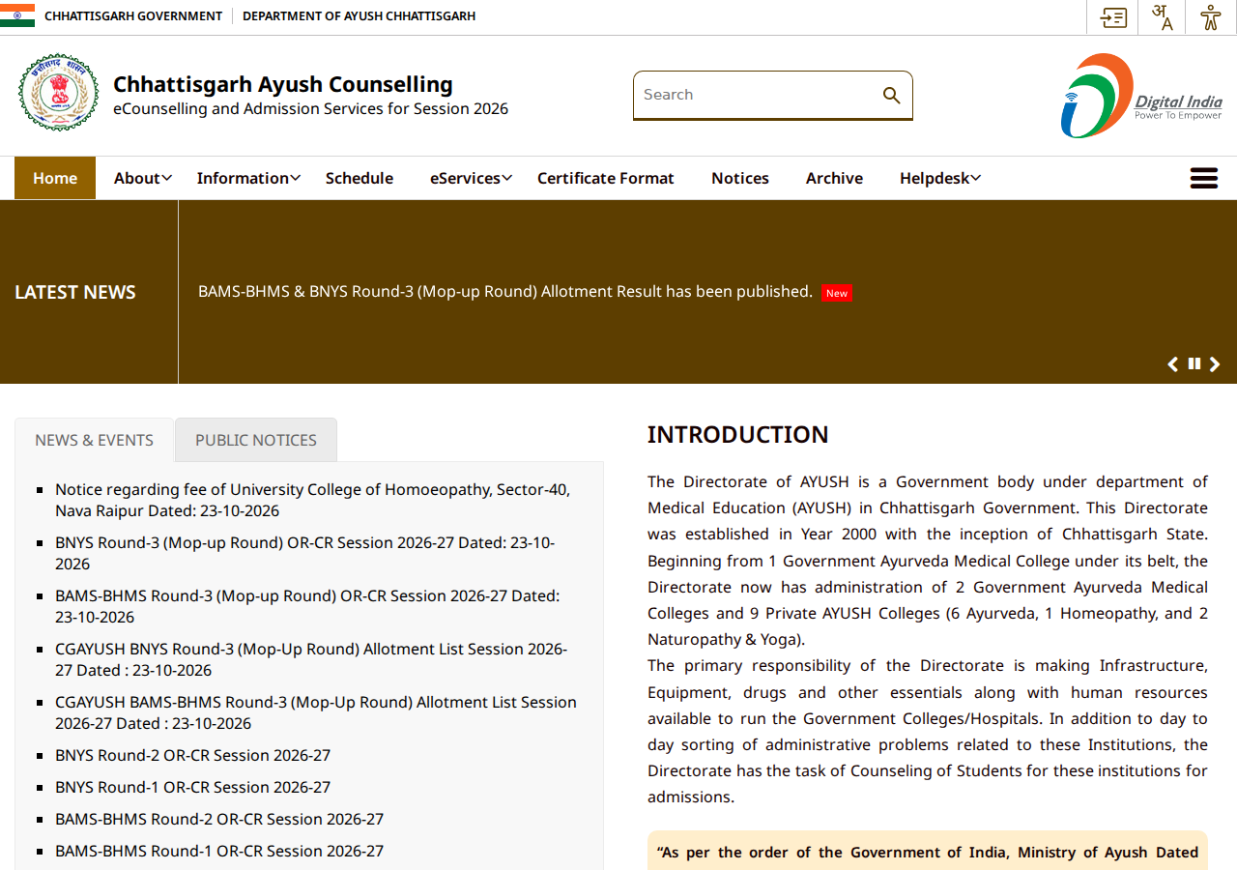Open CGAYUSH BAMS-BHMS Round-3 Allotment List link
Image resolution: width=1237 pixels, height=870 pixels.
tap(316, 712)
